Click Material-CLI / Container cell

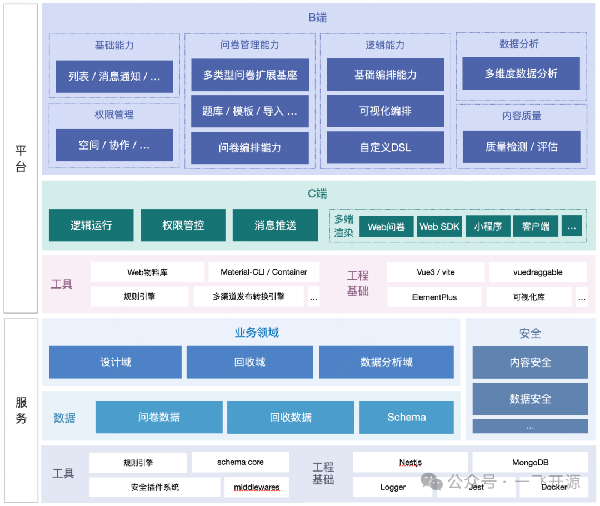click(264, 272)
